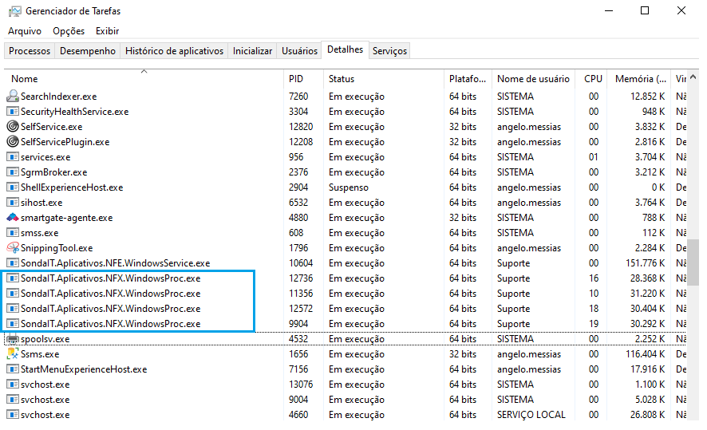Click the smartgate-agente.exe icon
707x430 pixels.
(13, 218)
